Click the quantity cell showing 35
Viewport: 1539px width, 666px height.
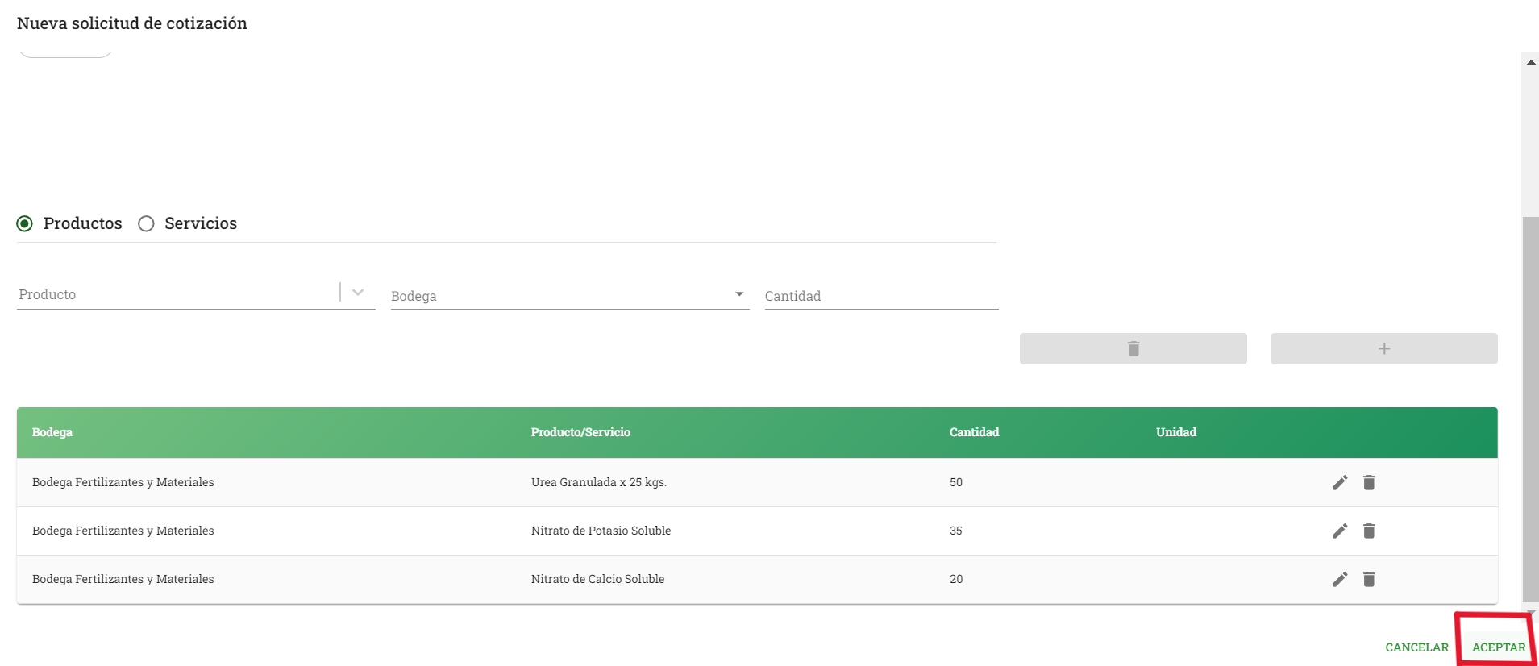(956, 531)
